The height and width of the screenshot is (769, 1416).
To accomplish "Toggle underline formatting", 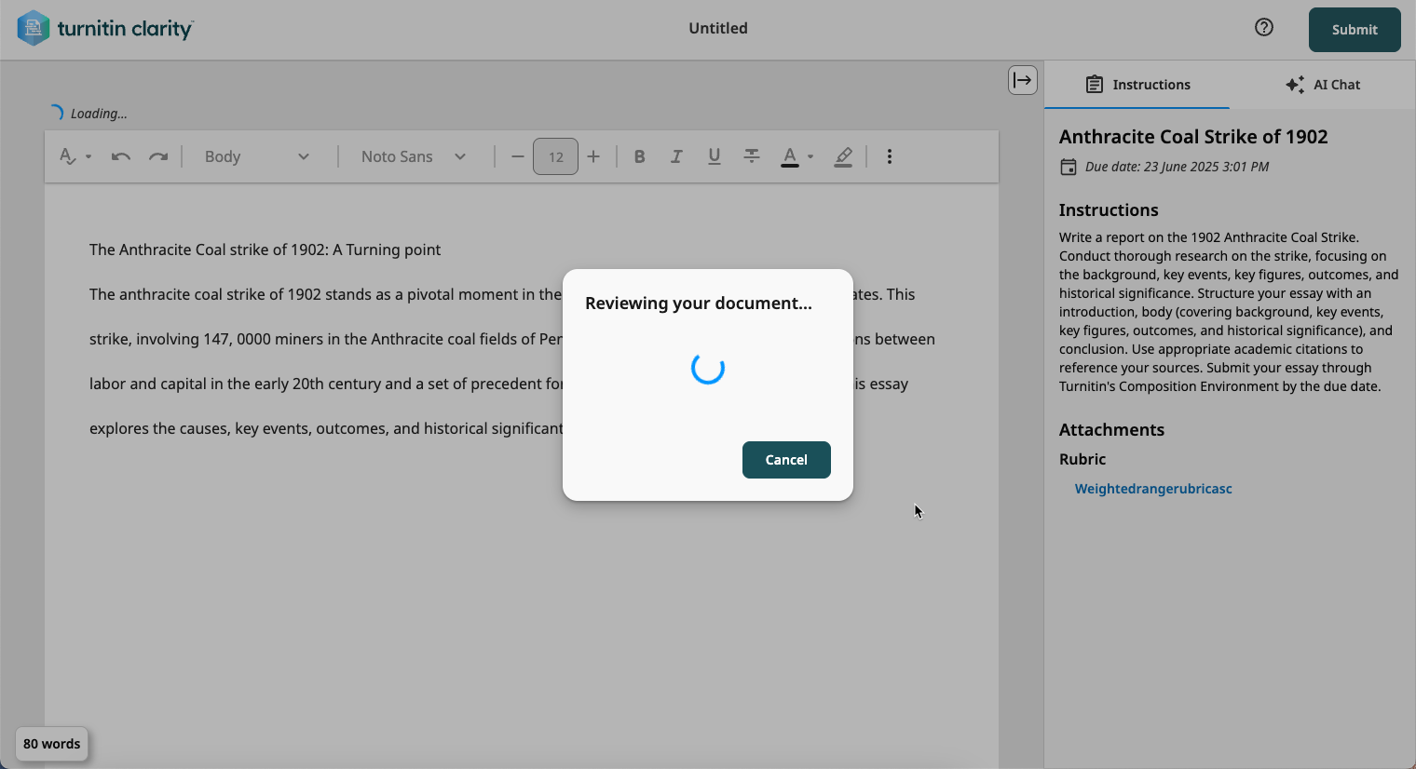I will 714,156.
